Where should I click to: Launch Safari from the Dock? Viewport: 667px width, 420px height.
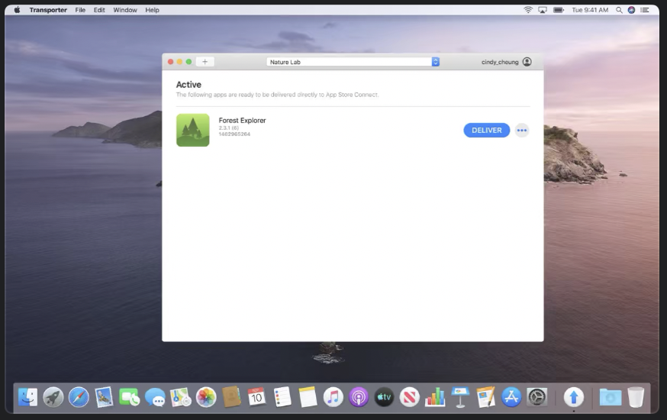click(79, 397)
